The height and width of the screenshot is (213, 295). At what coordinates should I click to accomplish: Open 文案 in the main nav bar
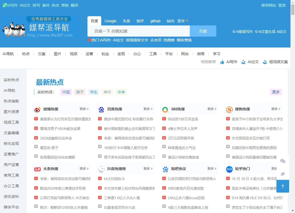(x=42, y=54)
